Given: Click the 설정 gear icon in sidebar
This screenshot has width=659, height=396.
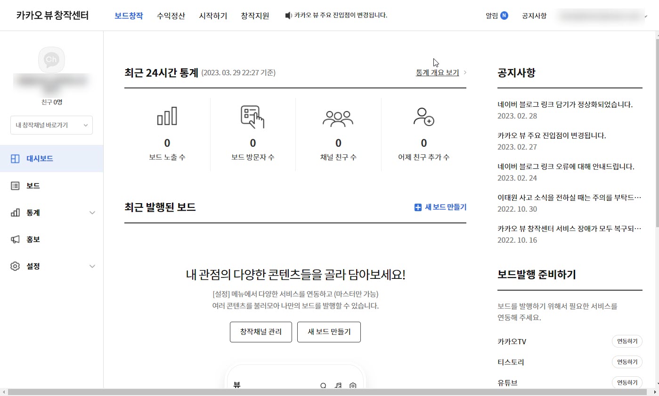Looking at the screenshot, I should click(x=15, y=266).
